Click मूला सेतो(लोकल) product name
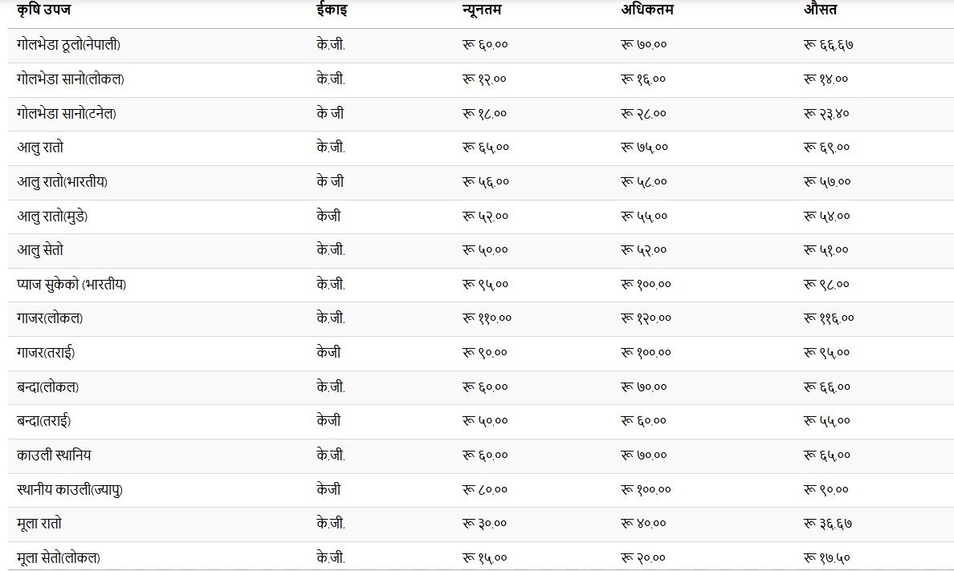 pos(59,557)
